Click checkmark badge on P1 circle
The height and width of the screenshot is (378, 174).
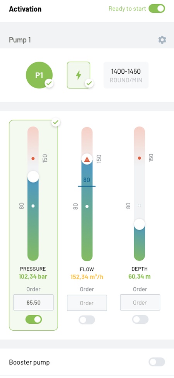point(49,83)
